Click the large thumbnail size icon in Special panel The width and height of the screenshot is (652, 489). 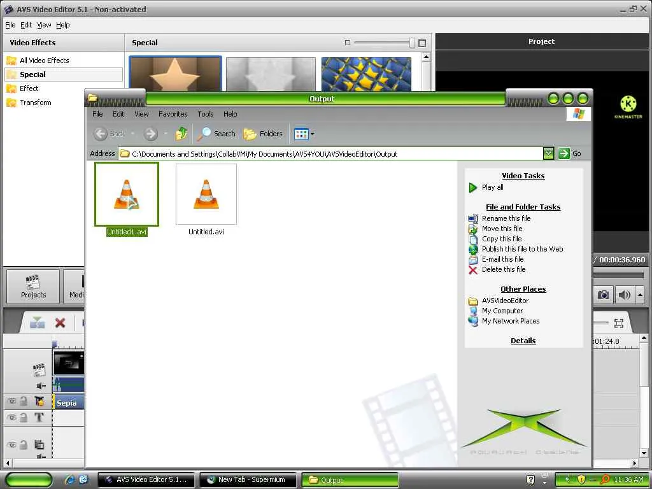pos(422,43)
